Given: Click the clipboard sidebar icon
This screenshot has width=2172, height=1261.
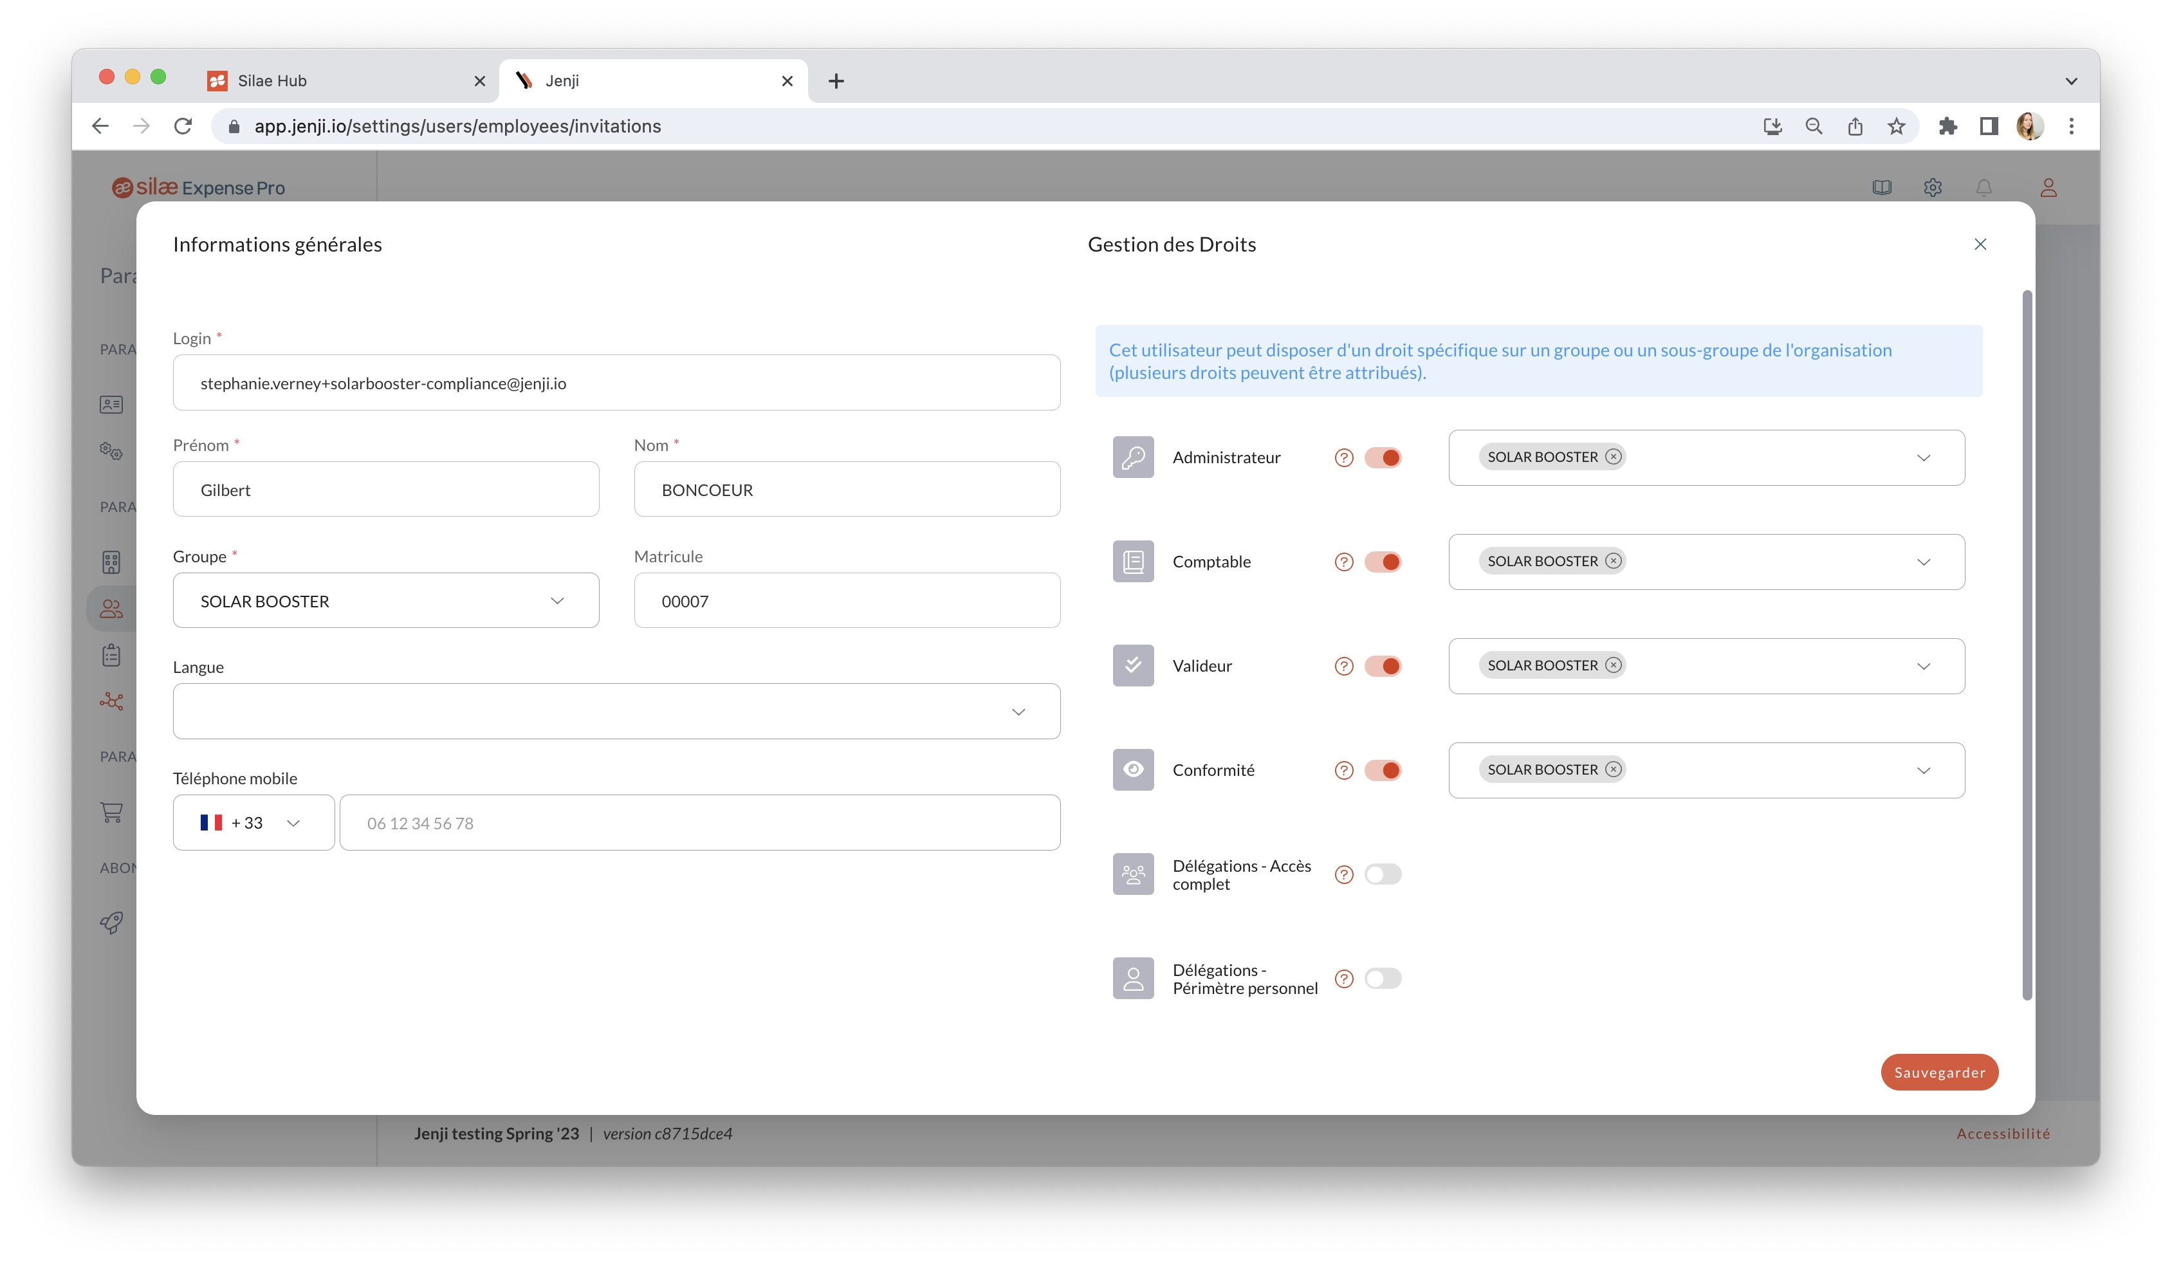Looking at the screenshot, I should (111, 655).
